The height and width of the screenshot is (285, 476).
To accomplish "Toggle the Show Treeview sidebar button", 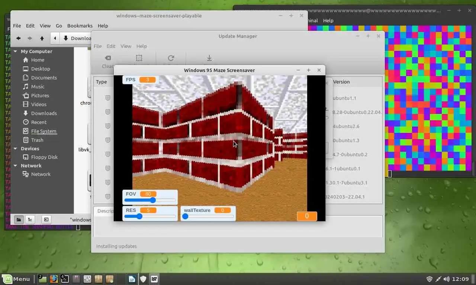I will (x=30, y=219).
